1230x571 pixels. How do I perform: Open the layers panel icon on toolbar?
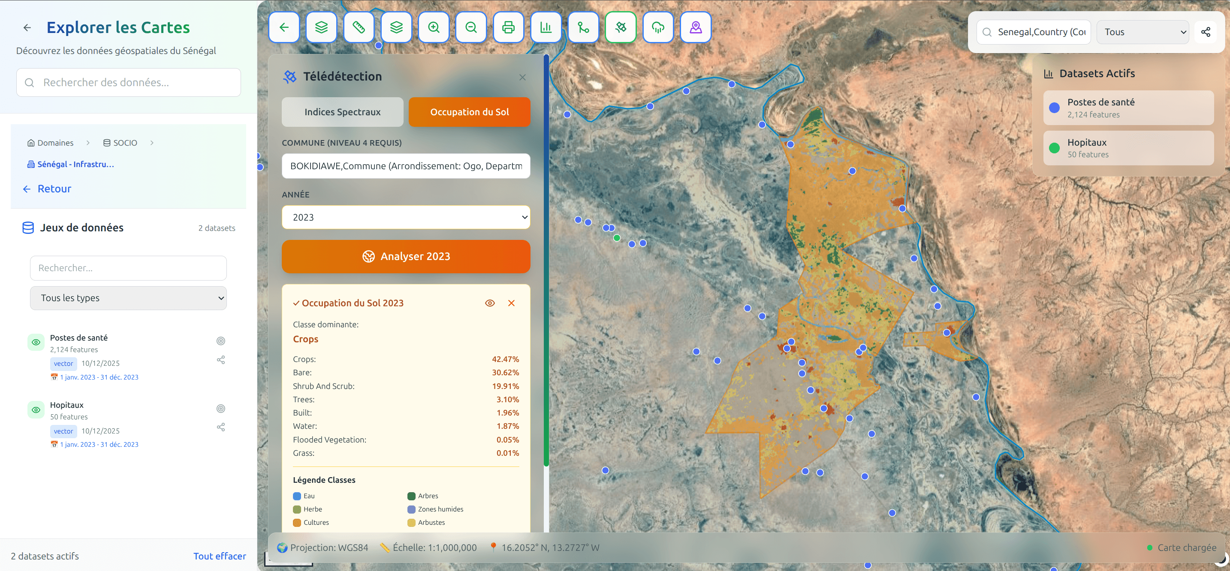pyautogui.click(x=321, y=27)
